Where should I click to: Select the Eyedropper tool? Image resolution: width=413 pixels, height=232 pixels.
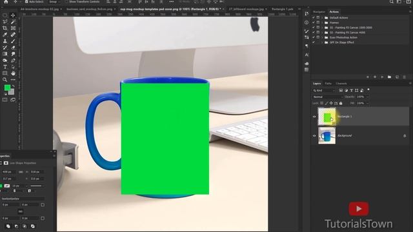coord(5,35)
